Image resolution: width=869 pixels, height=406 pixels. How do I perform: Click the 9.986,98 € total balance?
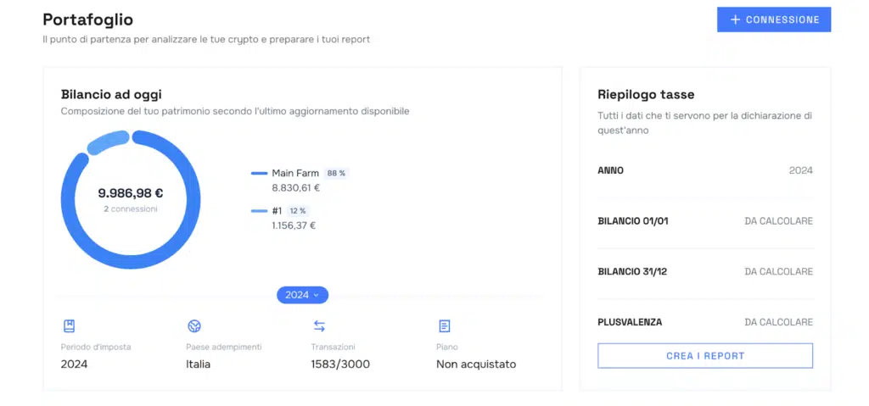tap(131, 193)
